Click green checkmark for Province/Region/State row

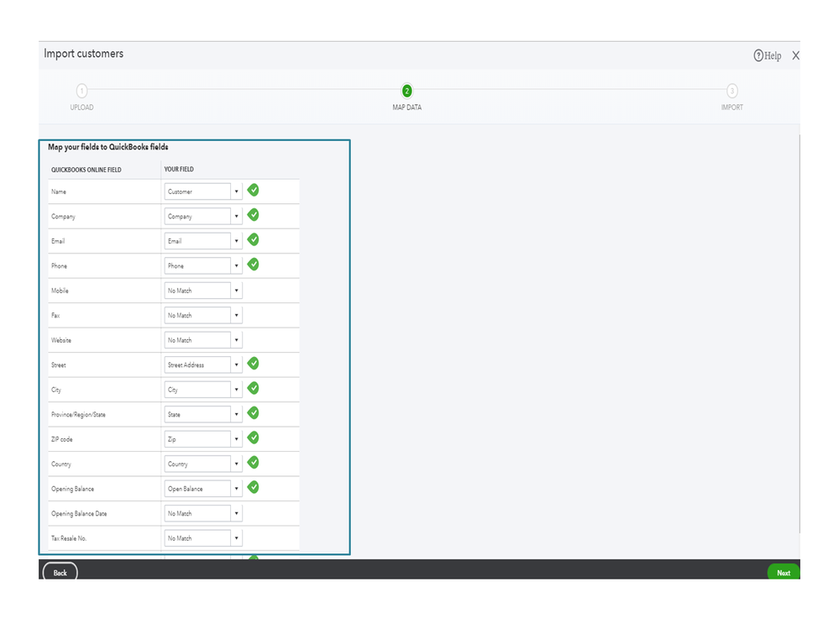point(253,413)
